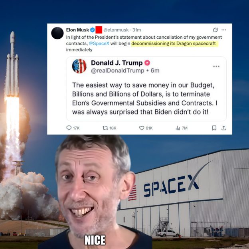Click the red square next to Elon Musk
Viewport: 249px width, 249px height.
coord(99,30)
